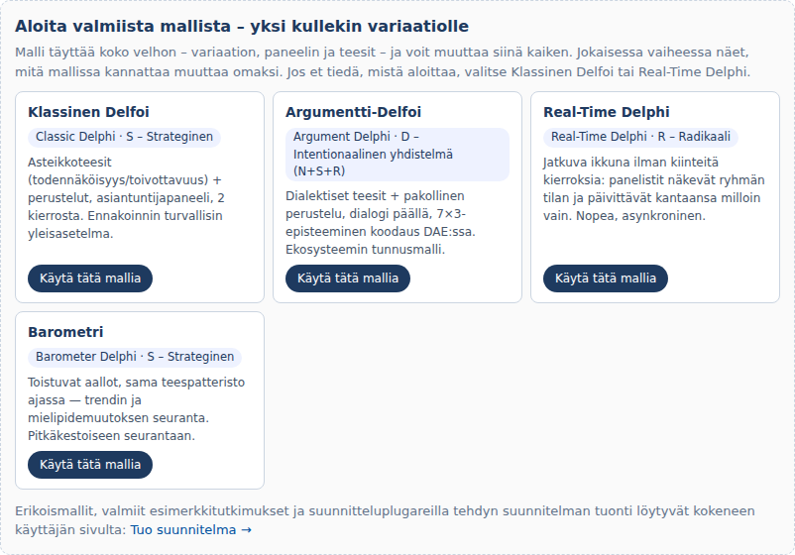Click the footer text starting 'Erikoismallit, valmiit esimerkkitutkimukset'
795x555 pixels.
click(385, 520)
